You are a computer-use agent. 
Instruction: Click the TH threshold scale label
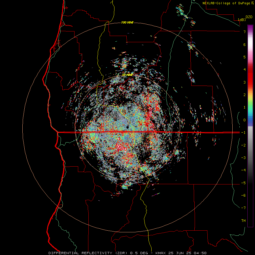point(243,221)
